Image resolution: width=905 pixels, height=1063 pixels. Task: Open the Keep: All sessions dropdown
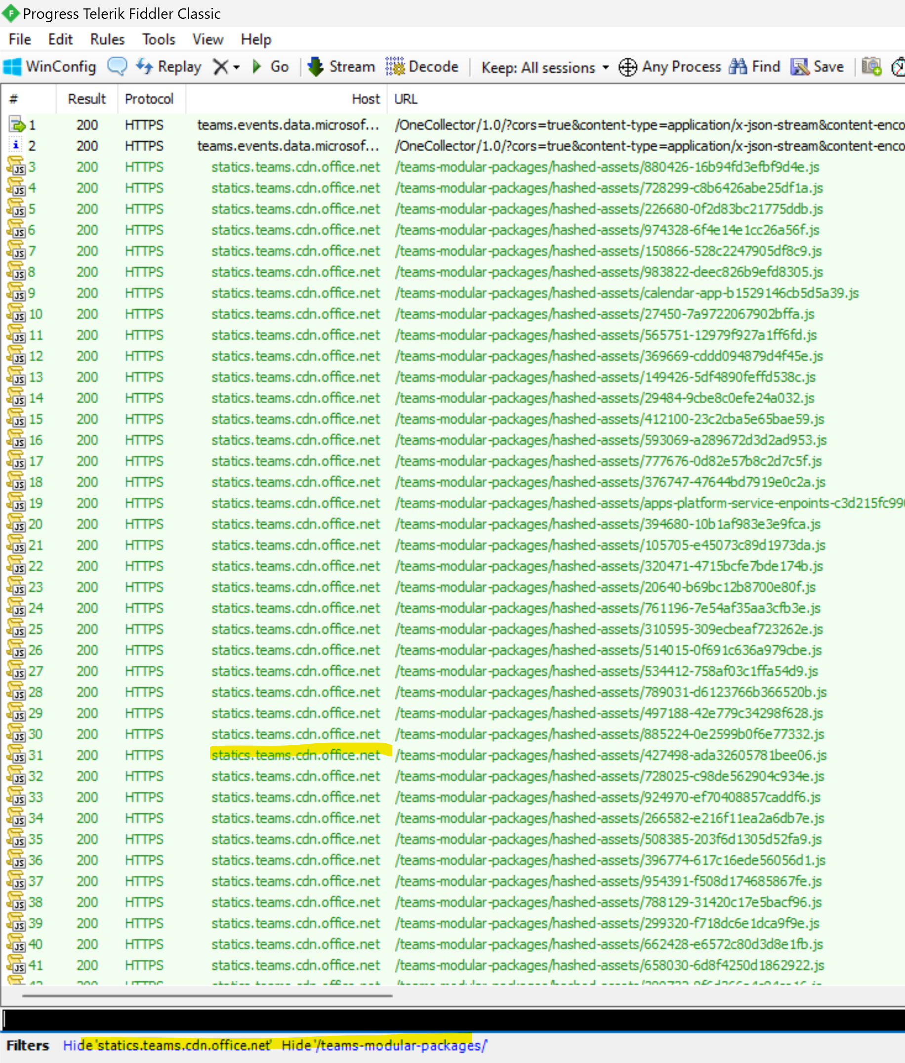(x=545, y=67)
